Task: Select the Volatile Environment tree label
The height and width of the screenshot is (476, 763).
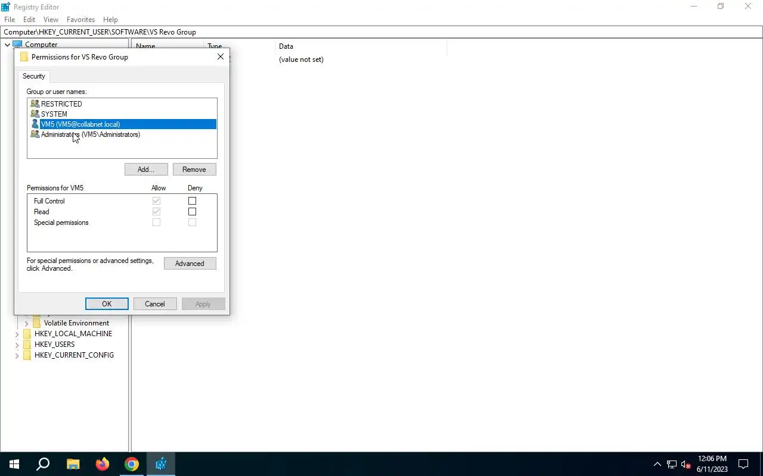Action: 76,323
